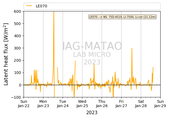Click the x-axis label 'Sat Jan-28'
The image size is (169, 118).
click(141, 104)
